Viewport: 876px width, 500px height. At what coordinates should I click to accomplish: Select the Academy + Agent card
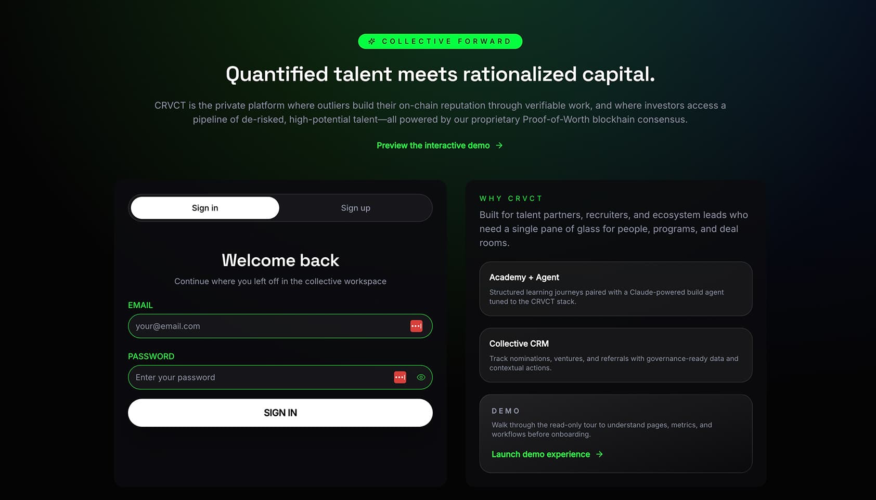coord(615,289)
